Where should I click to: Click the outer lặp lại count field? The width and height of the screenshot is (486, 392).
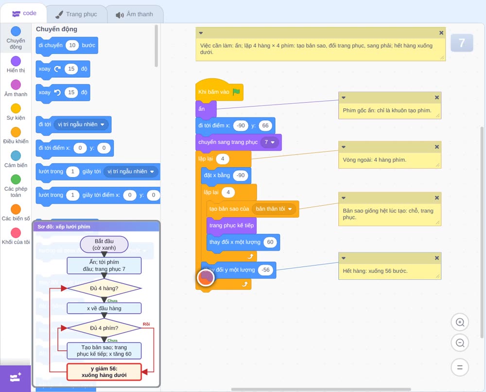(x=222, y=159)
